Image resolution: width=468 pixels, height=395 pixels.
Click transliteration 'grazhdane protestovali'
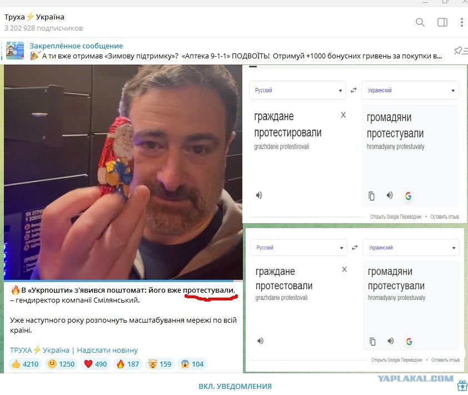[x=281, y=298]
